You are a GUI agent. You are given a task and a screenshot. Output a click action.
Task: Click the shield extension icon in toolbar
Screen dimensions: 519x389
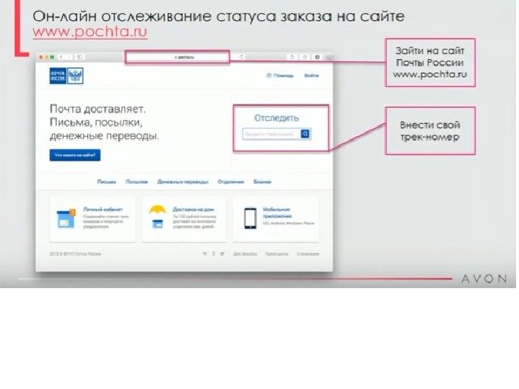click(317, 57)
